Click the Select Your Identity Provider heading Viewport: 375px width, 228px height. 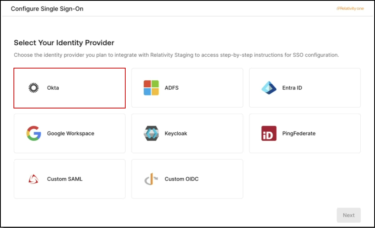[64, 43]
